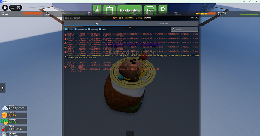The image size is (260, 136).
Task: Open the chat bubble icon
Action: pyautogui.click(x=19, y=8)
